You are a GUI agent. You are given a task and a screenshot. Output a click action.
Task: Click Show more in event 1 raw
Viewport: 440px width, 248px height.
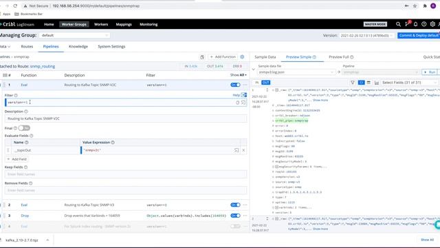click(x=320, y=101)
